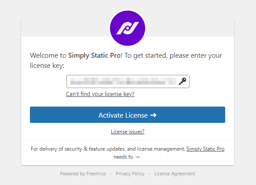Open the Powered by Freemius link
This screenshot has height=185, width=256.
pyautogui.click(x=83, y=174)
